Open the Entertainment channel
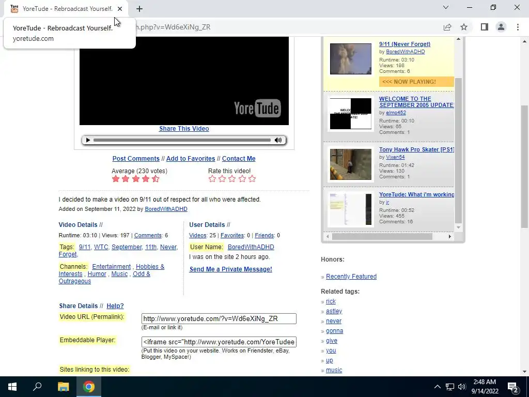529x397 pixels. point(112,267)
